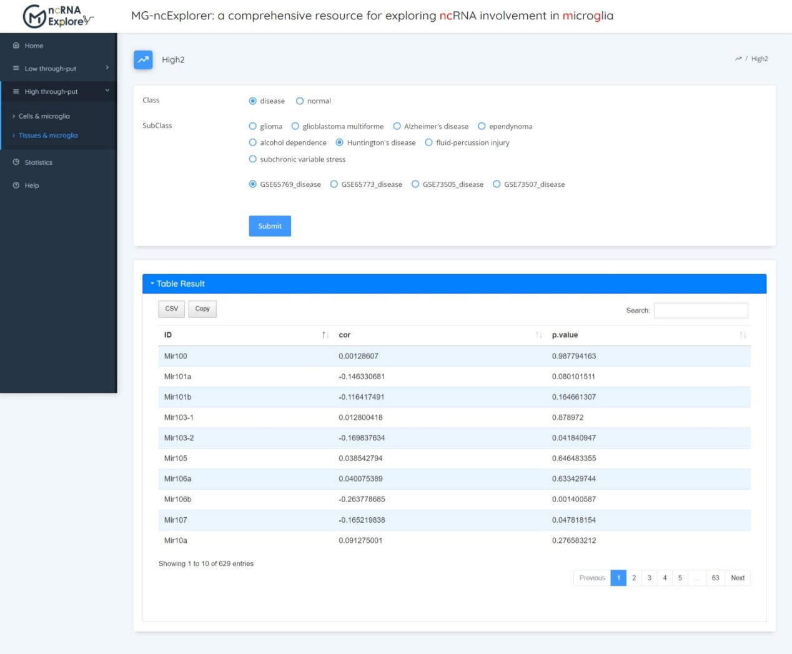792x654 pixels.
Task: Select the glioma subclass option
Action: (x=253, y=126)
